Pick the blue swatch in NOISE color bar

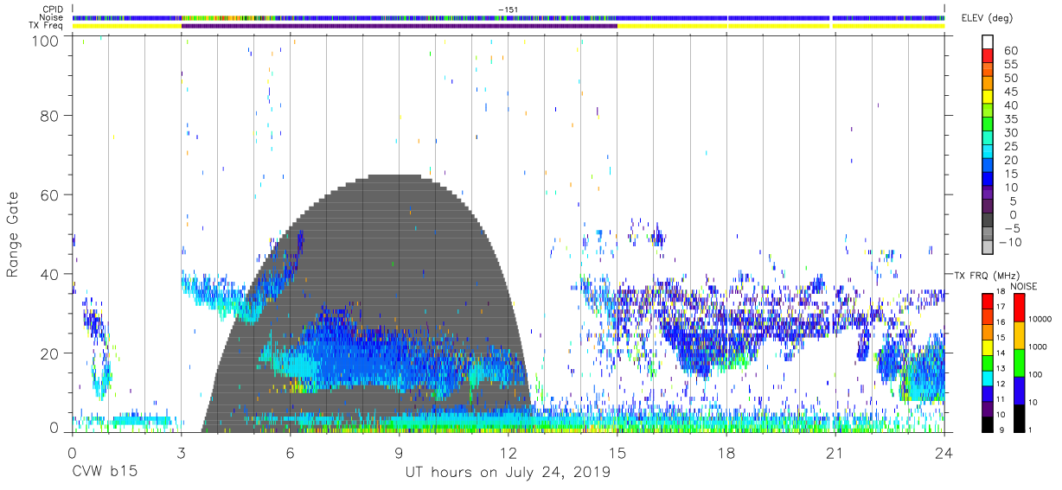(1019, 390)
